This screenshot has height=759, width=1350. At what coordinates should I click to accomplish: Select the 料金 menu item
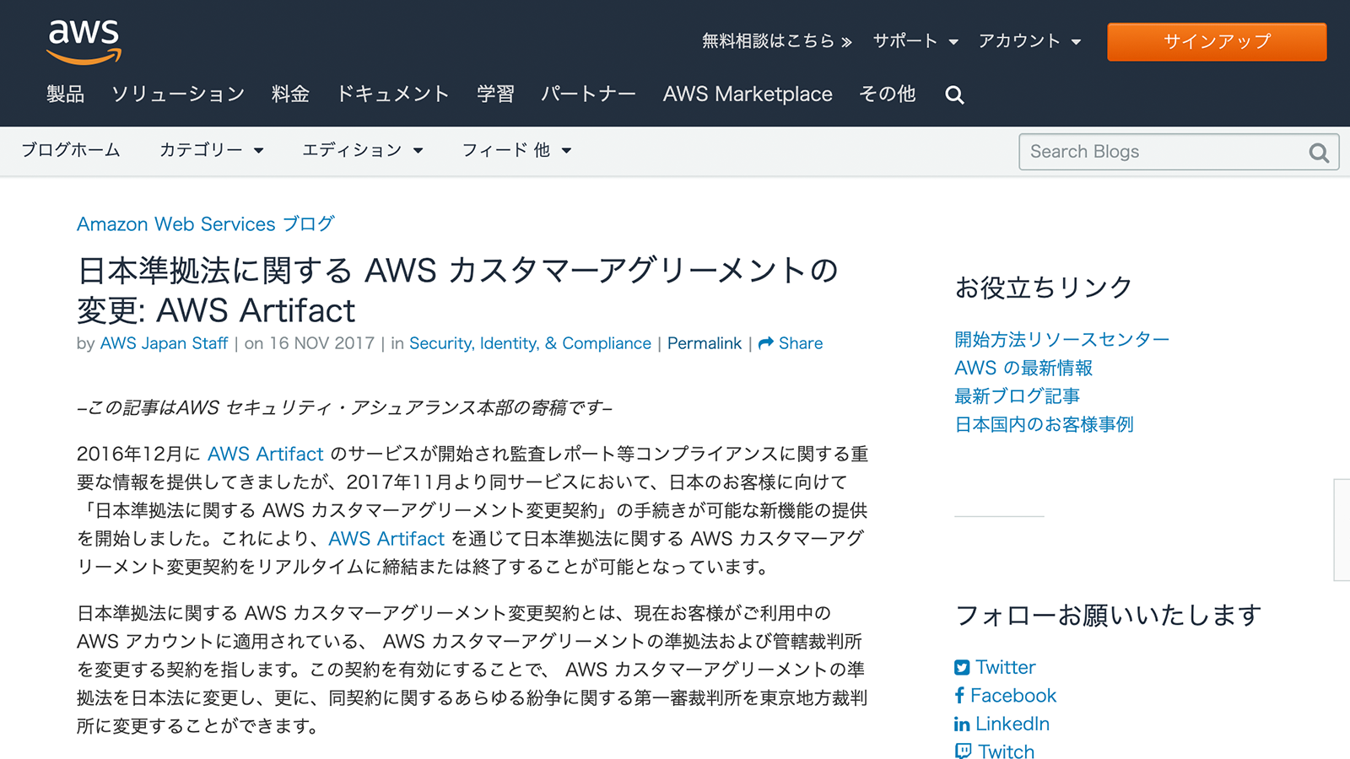290,94
